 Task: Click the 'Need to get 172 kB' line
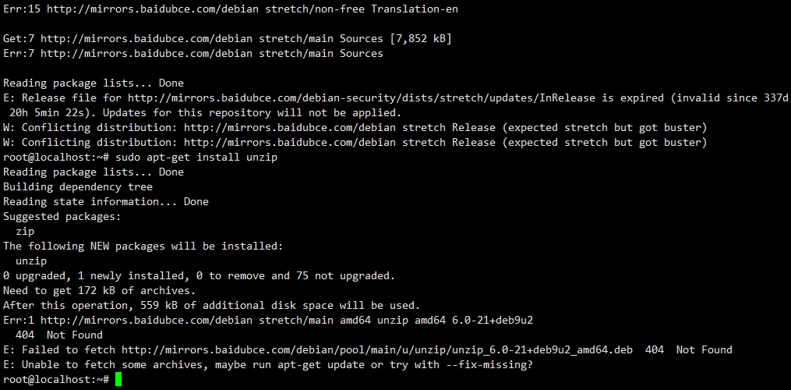100,291
